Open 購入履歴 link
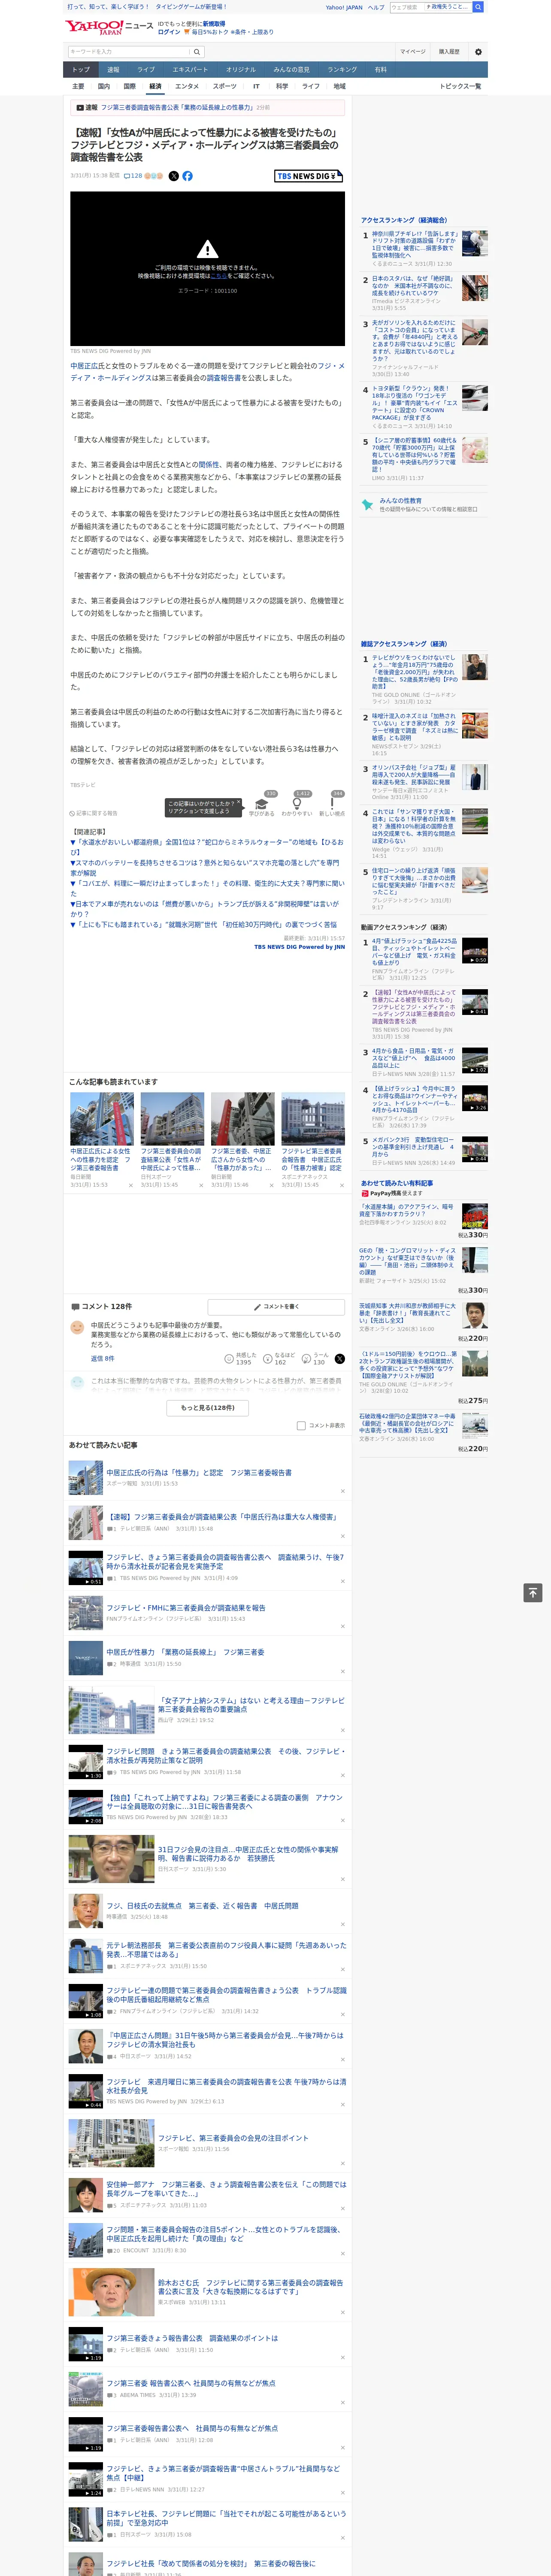Viewport: 551px width, 2576px height. 449,52
